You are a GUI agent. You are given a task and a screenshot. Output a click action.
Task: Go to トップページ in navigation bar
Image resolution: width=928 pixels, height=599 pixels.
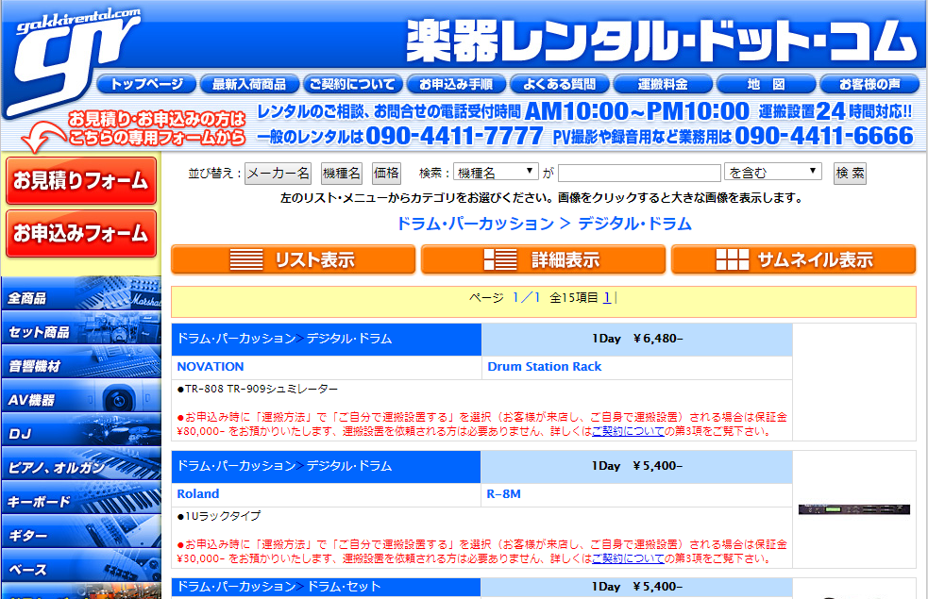coord(146,84)
